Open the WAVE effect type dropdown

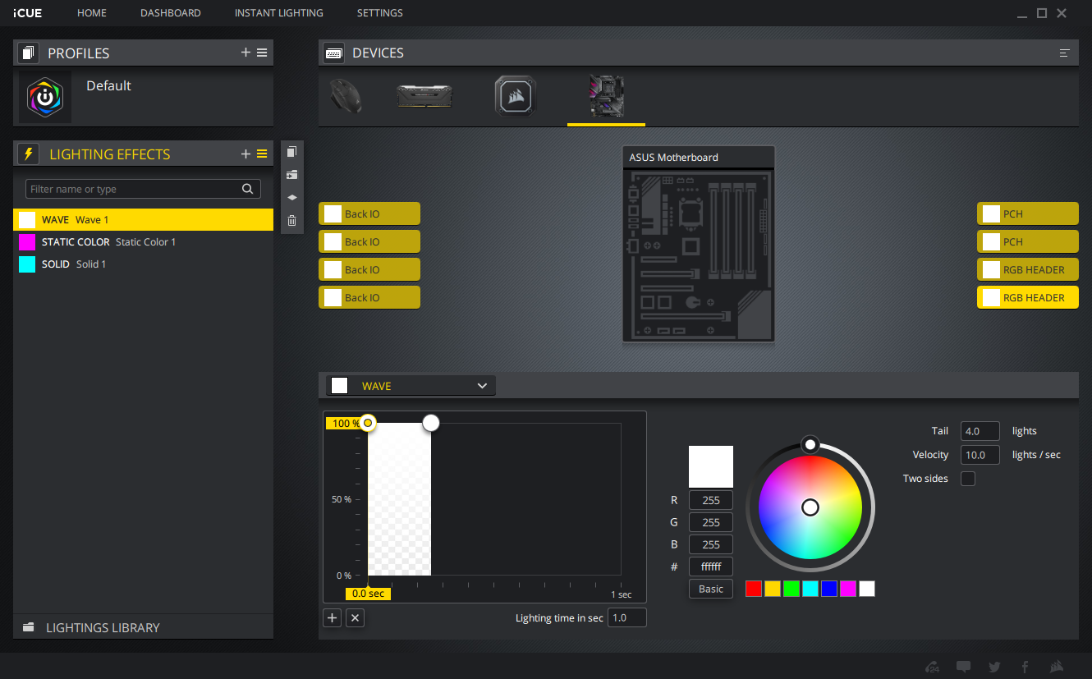tap(411, 386)
